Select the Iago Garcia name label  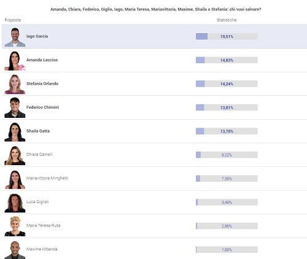37,36
